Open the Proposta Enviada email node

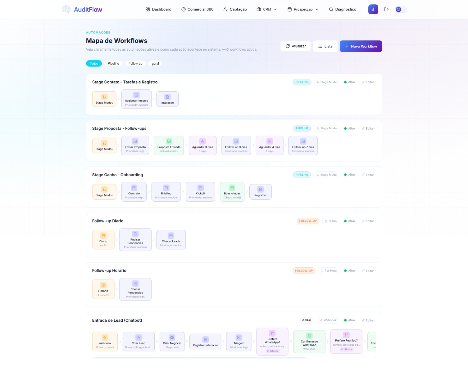pyautogui.click(x=169, y=145)
